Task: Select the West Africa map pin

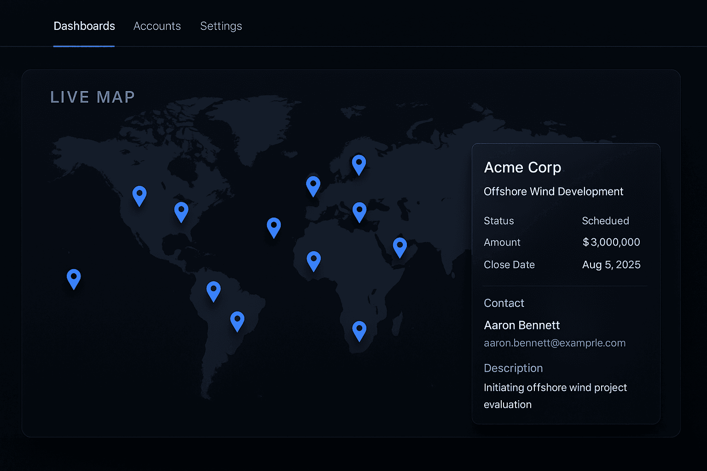Action: click(x=313, y=260)
